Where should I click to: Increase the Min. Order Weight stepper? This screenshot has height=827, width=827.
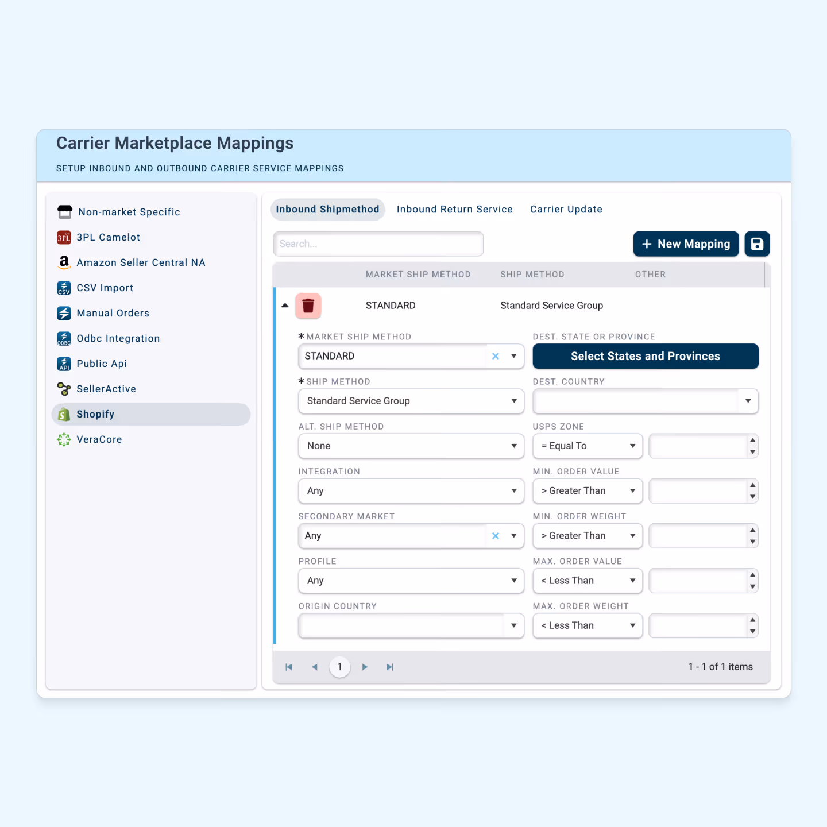(x=752, y=530)
